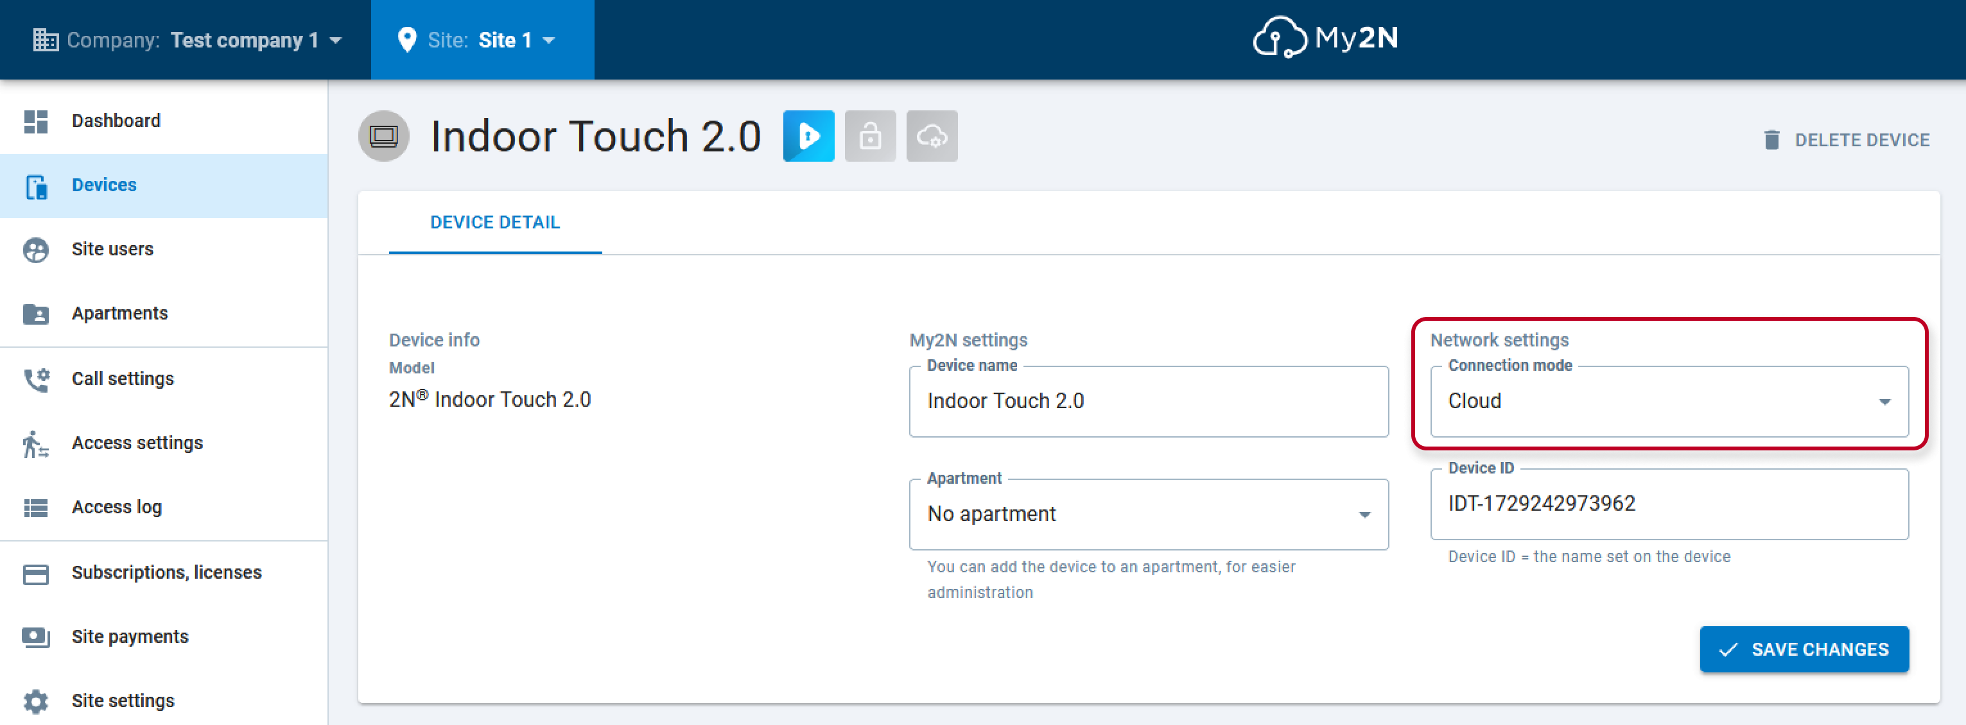1966x725 pixels.
Task: Open the Company Test company 1 dropdown
Action: coord(187,40)
